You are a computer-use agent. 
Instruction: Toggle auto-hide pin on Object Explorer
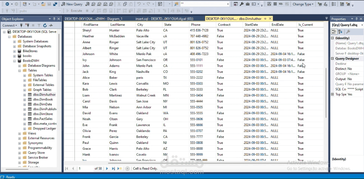click(54, 19)
